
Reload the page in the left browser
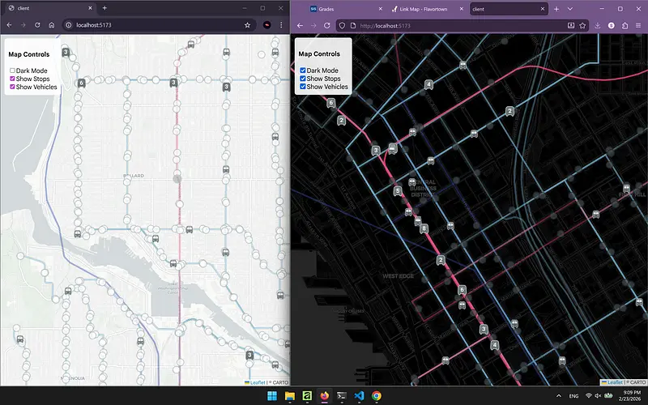click(x=37, y=25)
